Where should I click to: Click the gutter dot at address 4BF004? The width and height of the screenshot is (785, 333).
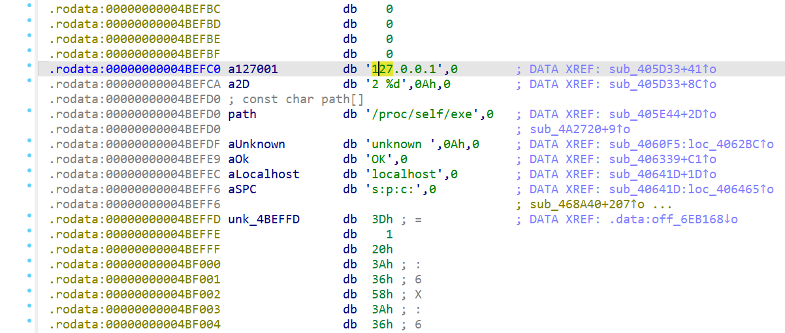coord(29,321)
